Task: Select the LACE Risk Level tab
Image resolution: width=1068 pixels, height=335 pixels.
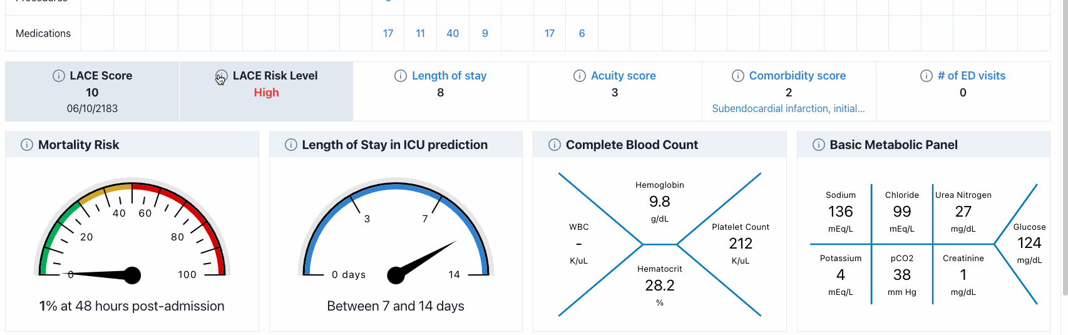Action: (266, 91)
